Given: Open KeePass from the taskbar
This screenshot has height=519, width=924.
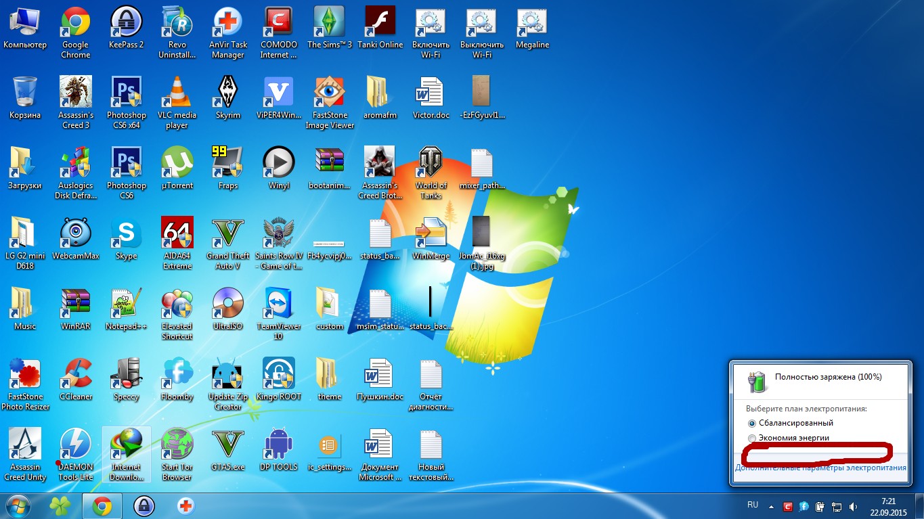Looking at the screenshot, I should 144,505.
